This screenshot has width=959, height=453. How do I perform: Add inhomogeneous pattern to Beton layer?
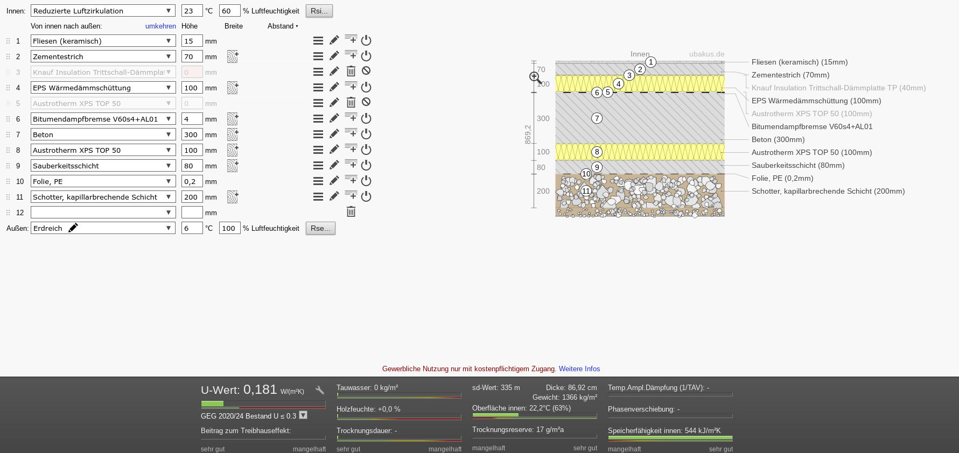click(x=232, y=134)
